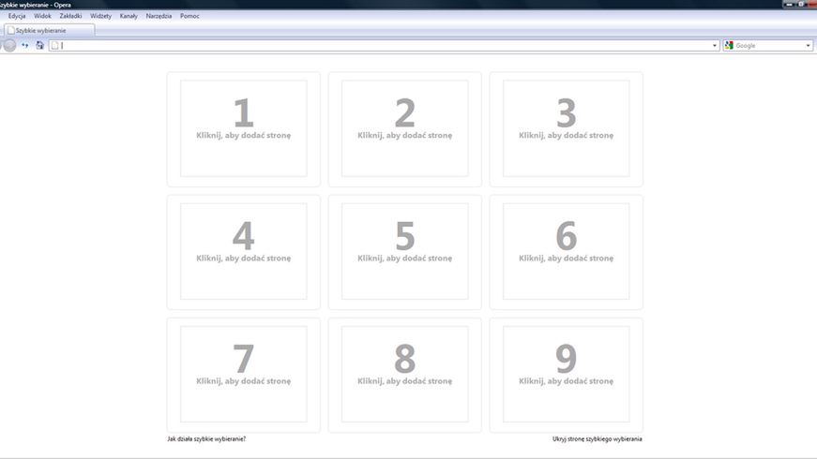
Task: Add a page to Speed Dial 1
Action: tap(243, 129)
